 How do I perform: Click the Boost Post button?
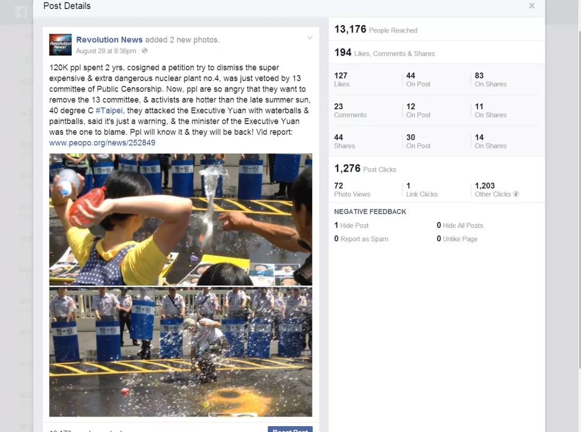click(290, 429)
